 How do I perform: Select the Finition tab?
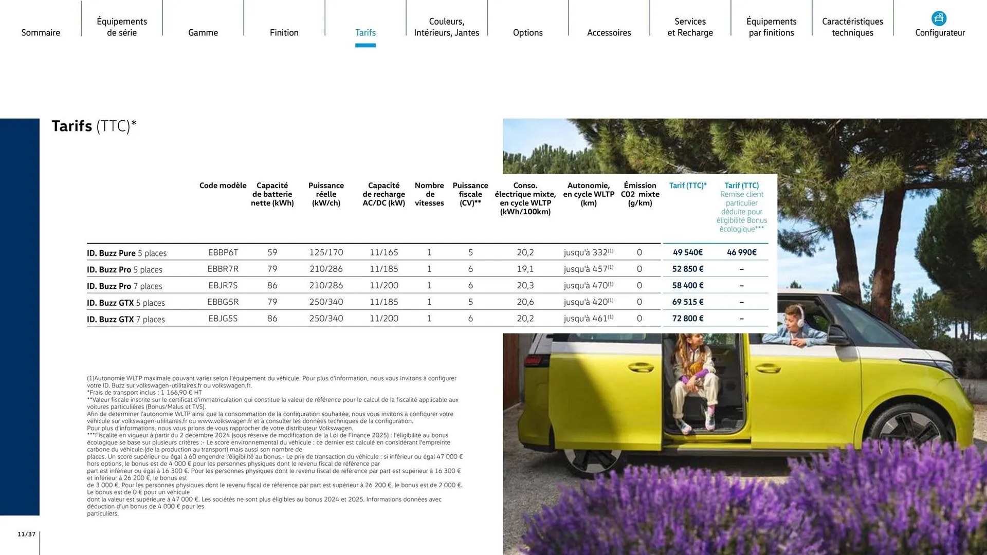(284, 32)
